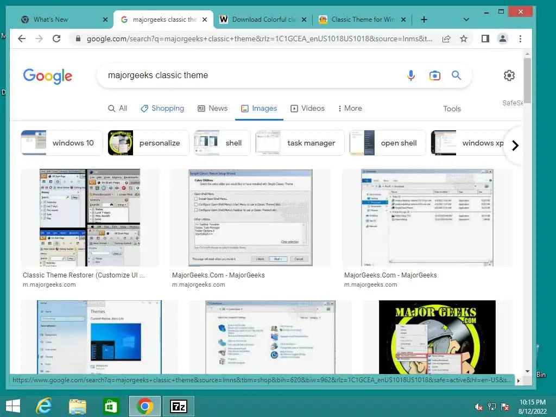Search by image with the camera icon

pos(434,75)
